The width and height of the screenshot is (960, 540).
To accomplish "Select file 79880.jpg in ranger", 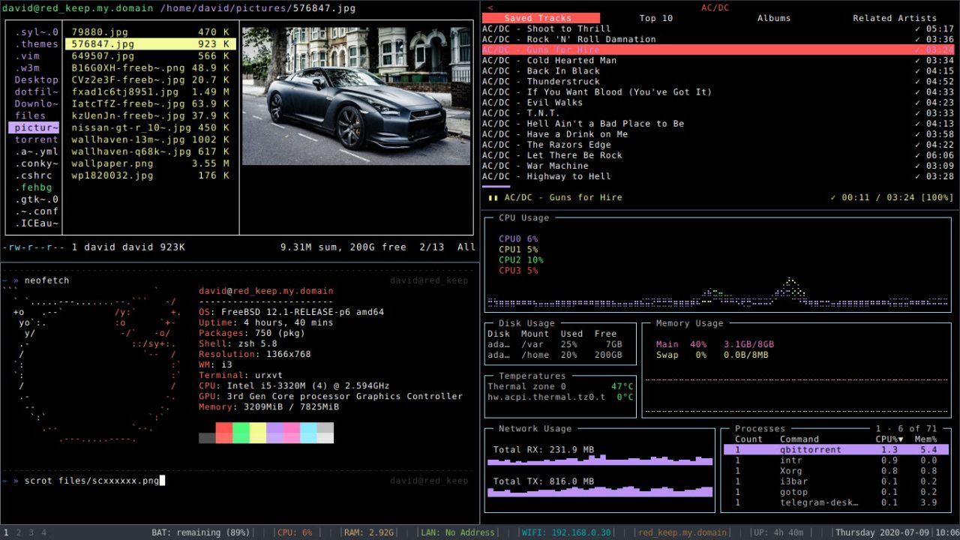I will pyautogui.click(x=151, y=31).
